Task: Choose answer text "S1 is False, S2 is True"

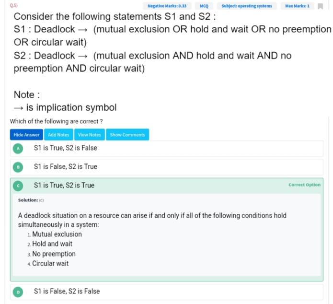Action: pos(66,167)
